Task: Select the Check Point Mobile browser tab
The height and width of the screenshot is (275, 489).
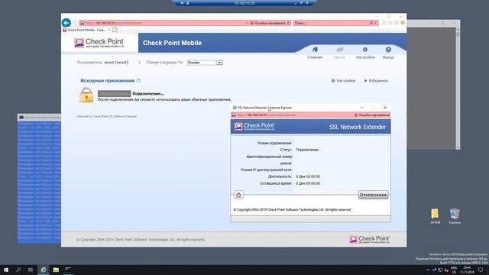Action: click(x=86, y=30)
